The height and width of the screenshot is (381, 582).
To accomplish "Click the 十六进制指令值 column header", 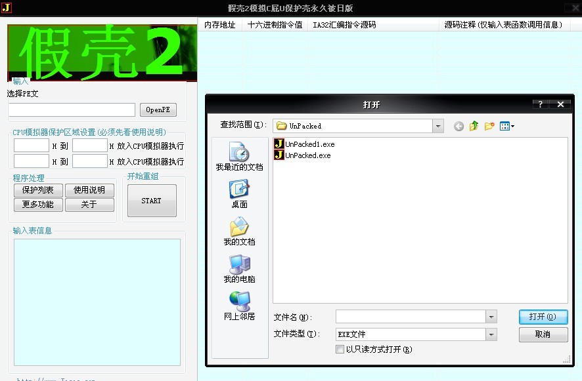I will pos(275,25).
